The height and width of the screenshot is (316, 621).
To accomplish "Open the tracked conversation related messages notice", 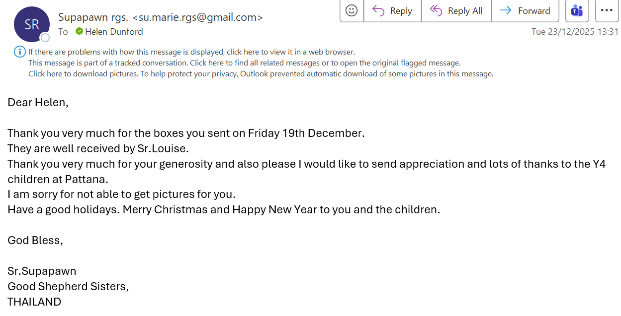I will [244, 63].
